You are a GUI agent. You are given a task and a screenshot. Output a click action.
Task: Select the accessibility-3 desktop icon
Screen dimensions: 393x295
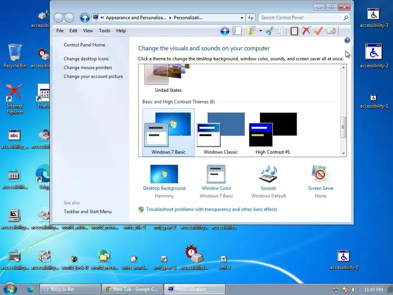(x=374, y=18)
